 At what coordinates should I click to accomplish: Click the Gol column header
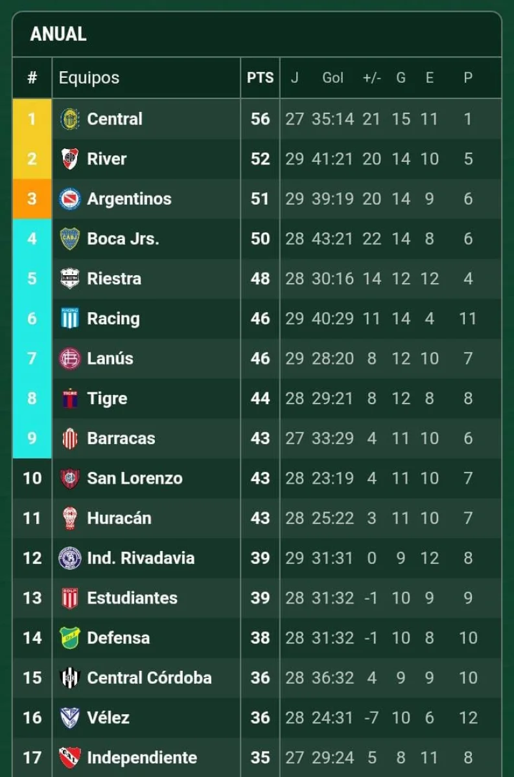[x=333, y=78]
